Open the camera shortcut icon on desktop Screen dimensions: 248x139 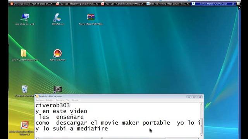tap(58, 90)
